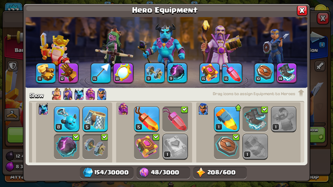This screenshot has height=187, width=333.
Task: Pick the level 5 chainmail shorts equipment
Action: tap(95, 119)
